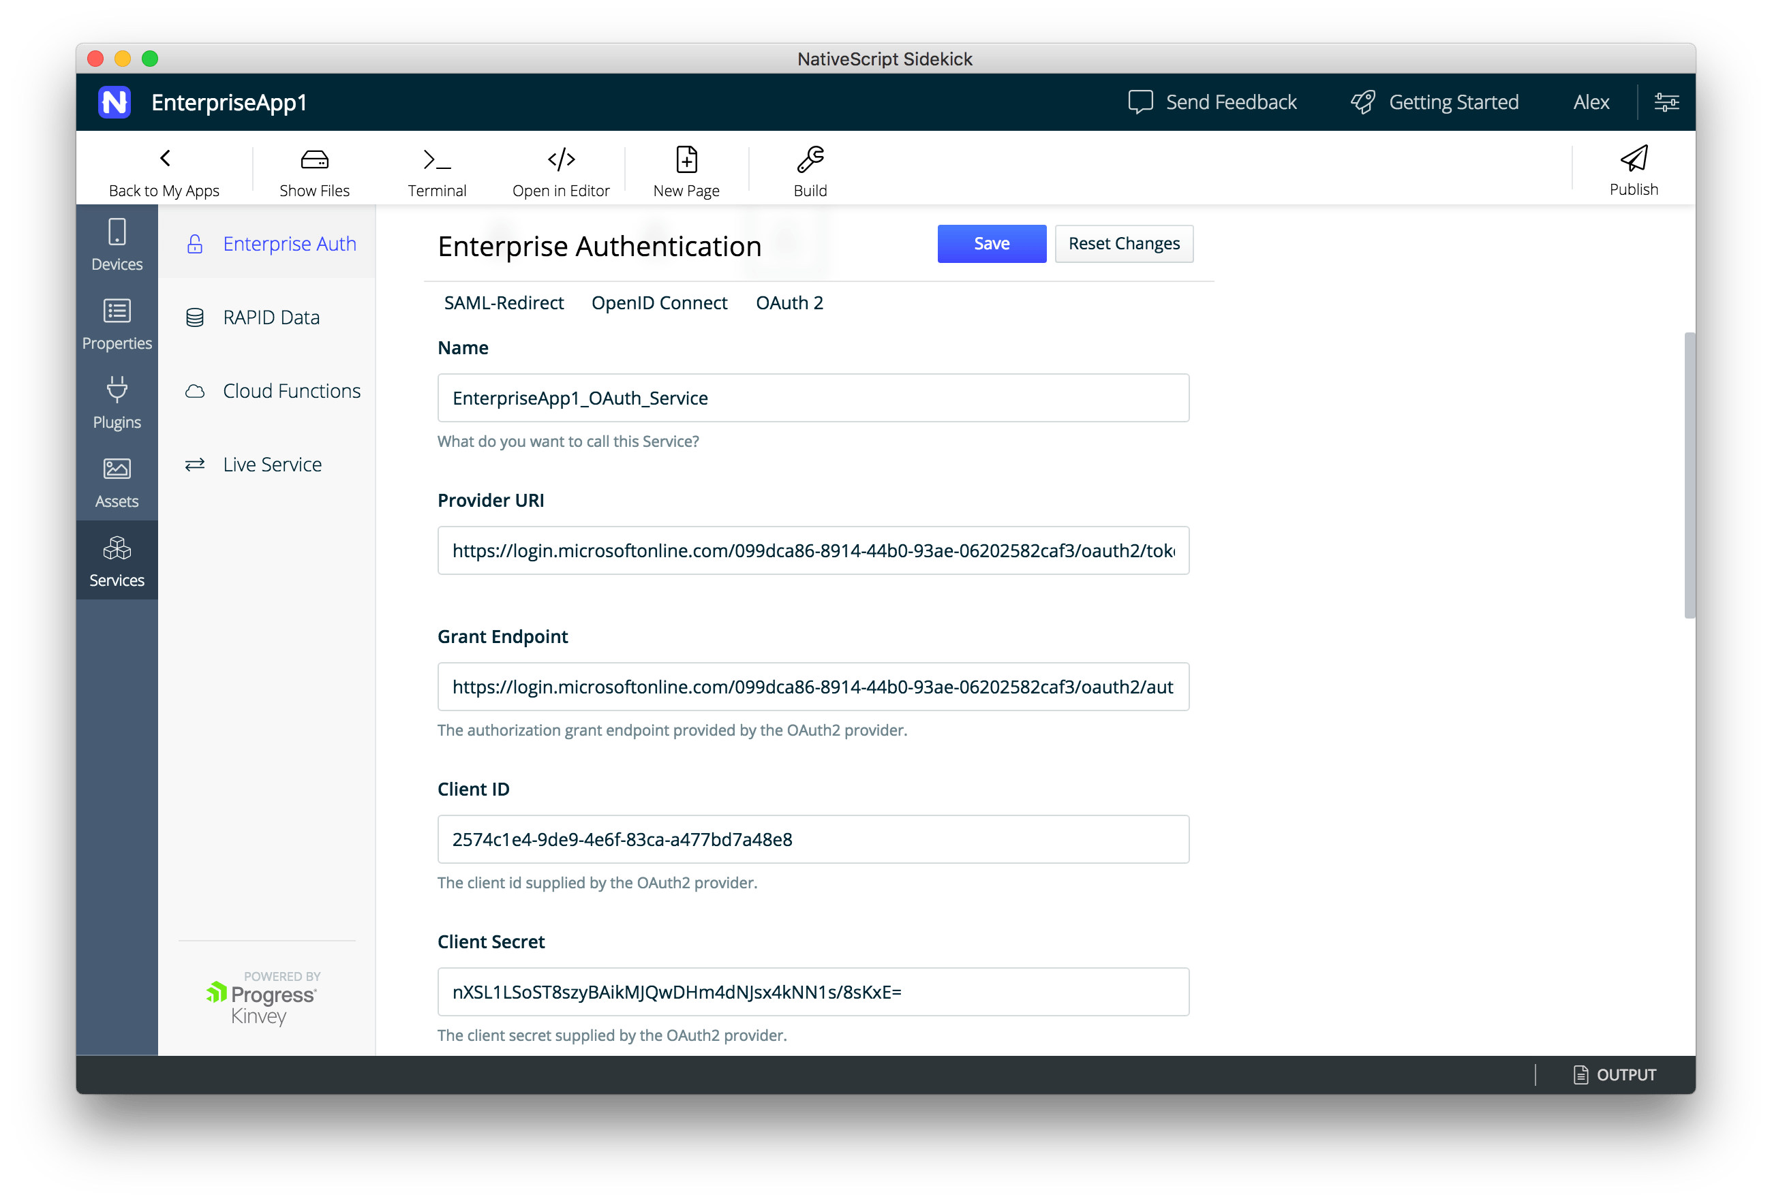This screenshot has height=1203, width=1772.
Task: Open the settings sliders icon
Action: 1666,102
